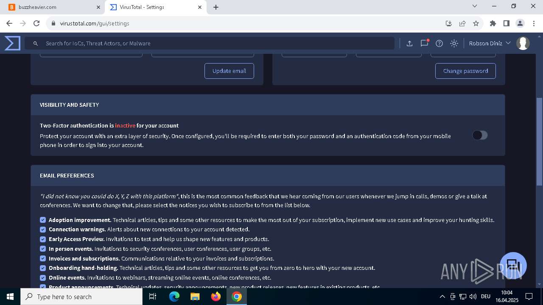543x305 pixels.
Task: Open Windows Start menu
Action: click(x=10, y=297)
